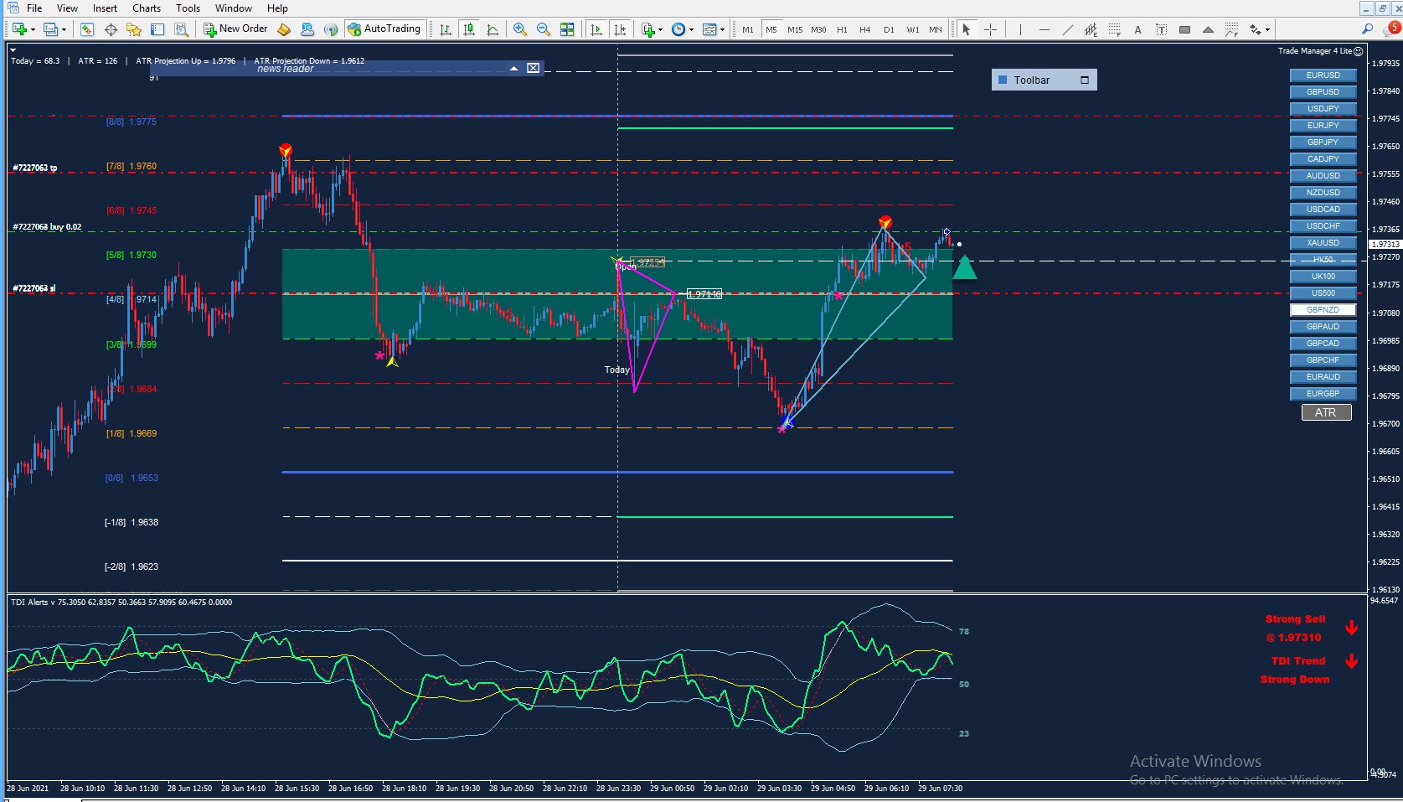Click the blue square on Toolbar panel
The height and width of the screenshot is (802, 1403).
click(1002, 80)
